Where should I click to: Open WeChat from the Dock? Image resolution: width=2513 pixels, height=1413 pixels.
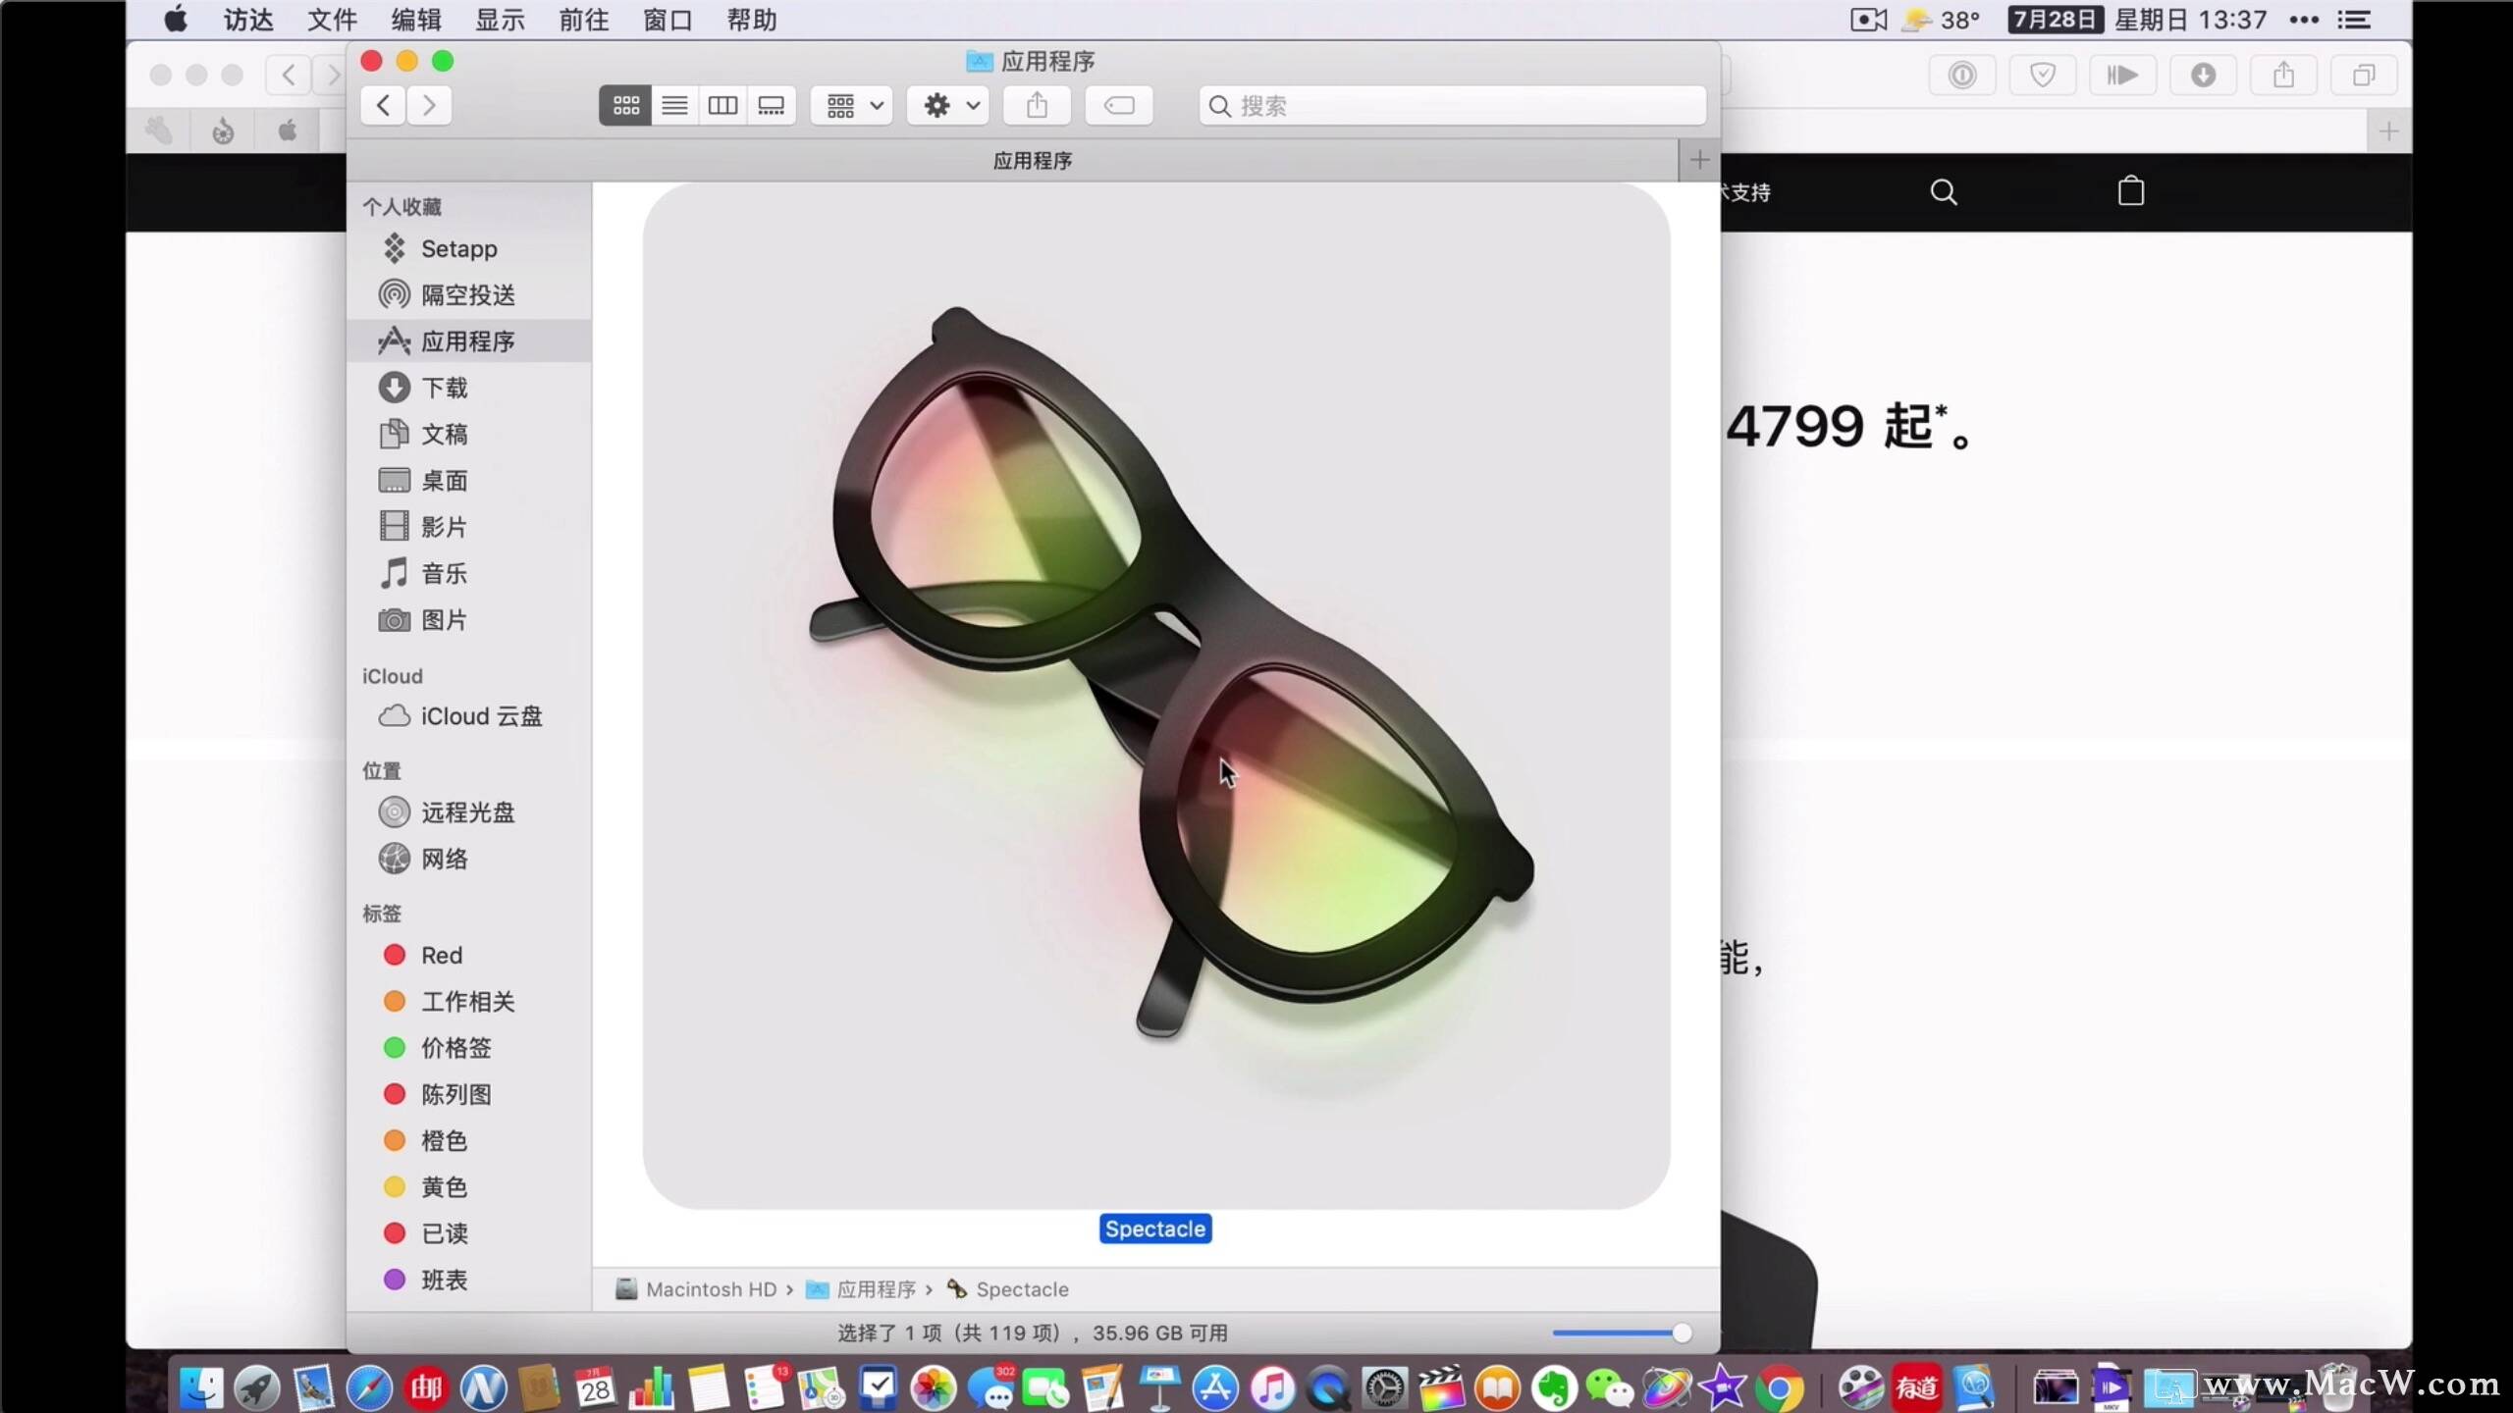[x=1609, y=1387]
